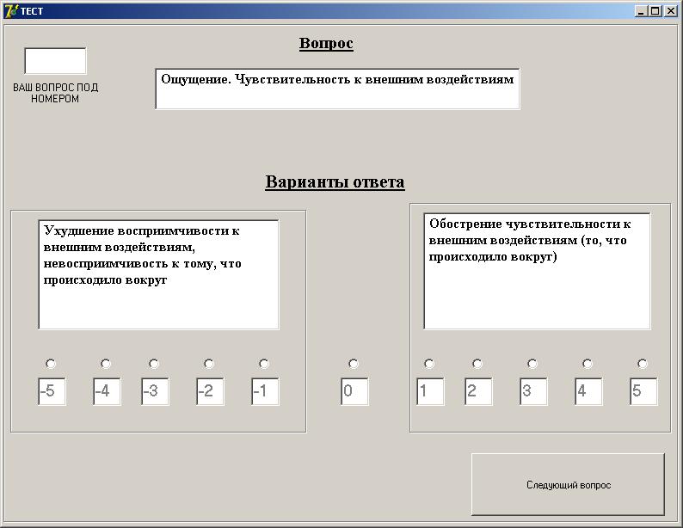Click the 'Ухудшение восприимчивости' answer text box
Screen dimensions: 683x528
coord(158,274)
